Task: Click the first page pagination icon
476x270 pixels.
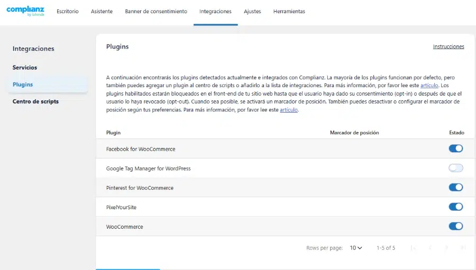Action: click(x=413, y=248)
